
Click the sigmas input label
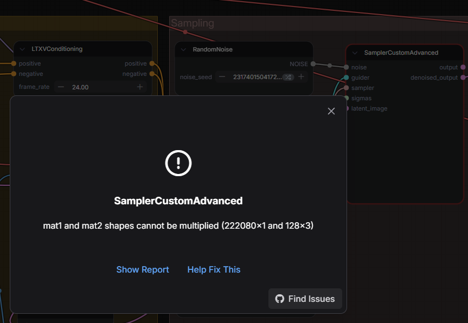(x=362, y=98)
